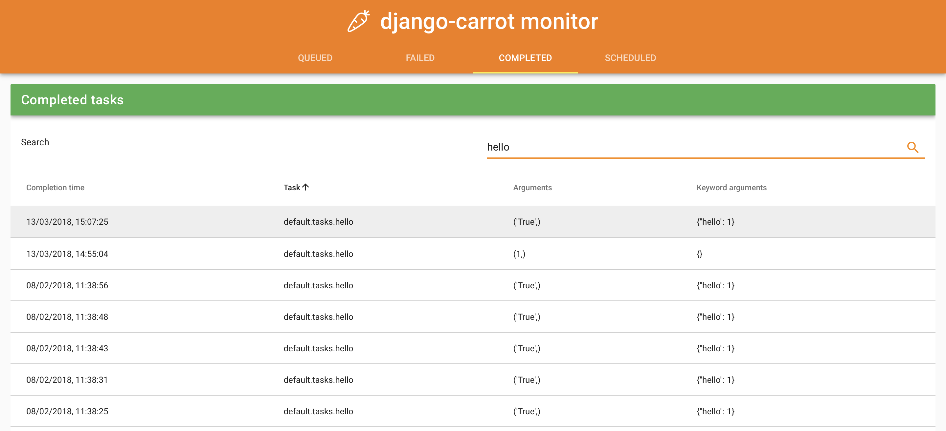Select the task row at 11:38:48
Image resolution: width=946 pixels, height=431 pixels.
(67, 317)
